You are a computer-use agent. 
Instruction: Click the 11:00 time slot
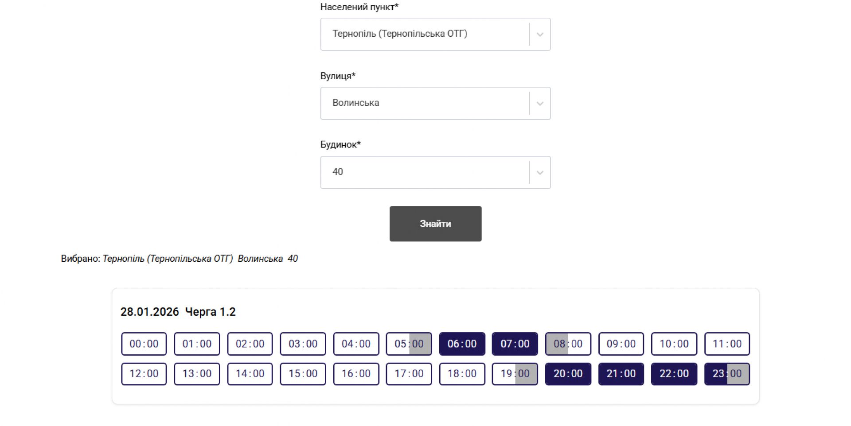pos(727,344)
